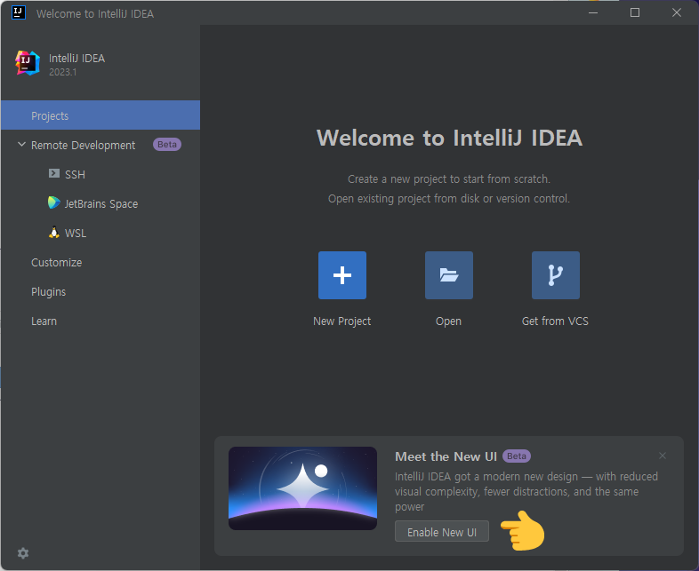Click the version text 2023.1
This screenshot has width=699, height=571.
click(63, 72)
